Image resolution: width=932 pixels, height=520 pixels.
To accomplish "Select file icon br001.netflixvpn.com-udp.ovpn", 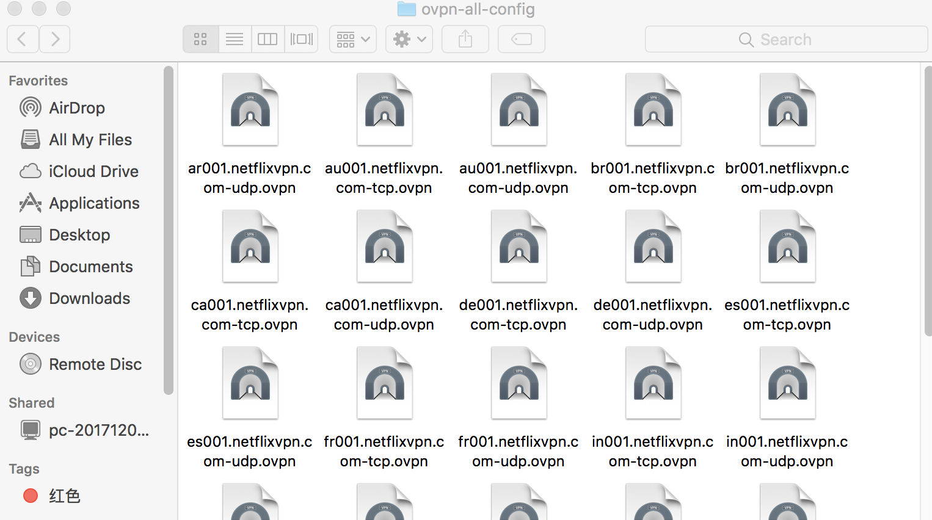I will point(788,110).
